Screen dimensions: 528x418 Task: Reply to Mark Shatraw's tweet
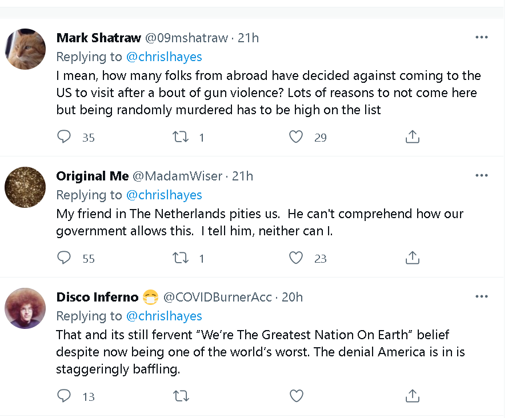point(65,137)
